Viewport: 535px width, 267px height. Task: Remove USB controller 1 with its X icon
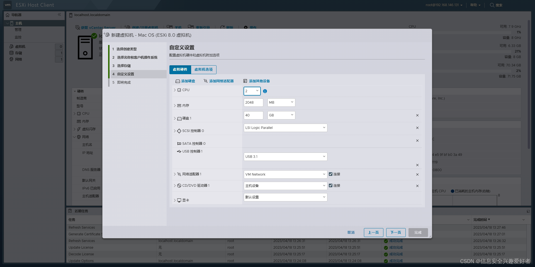point(417,165)
